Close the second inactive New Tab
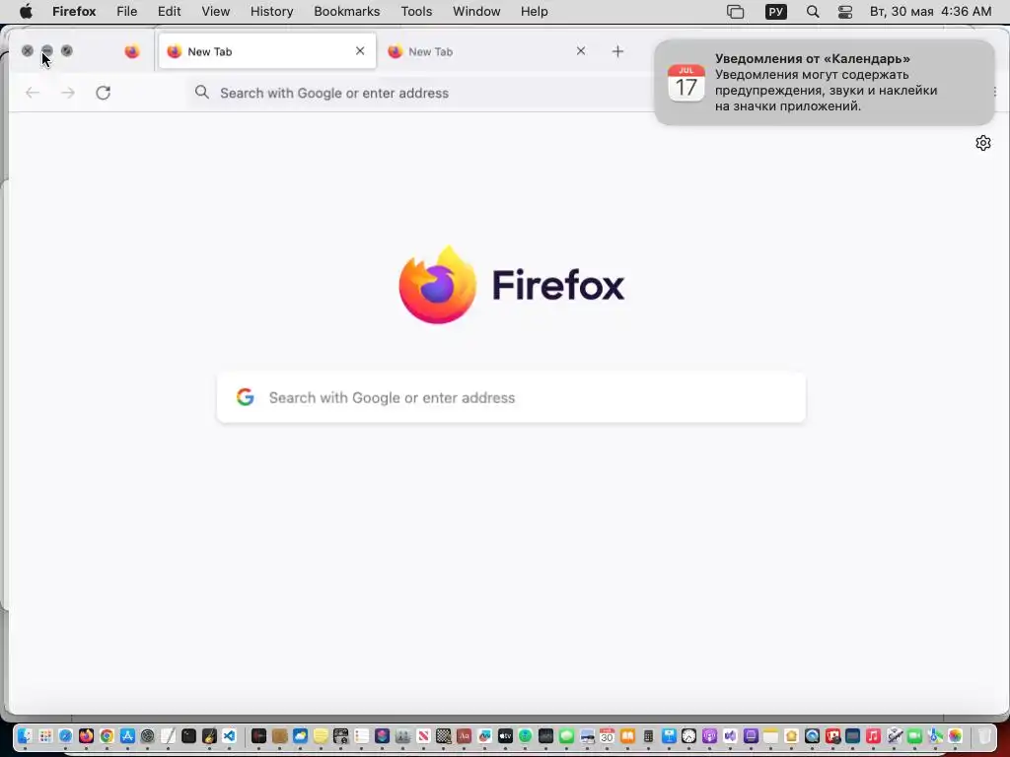This screenshot has width=1010, height=757. [580, 51]
